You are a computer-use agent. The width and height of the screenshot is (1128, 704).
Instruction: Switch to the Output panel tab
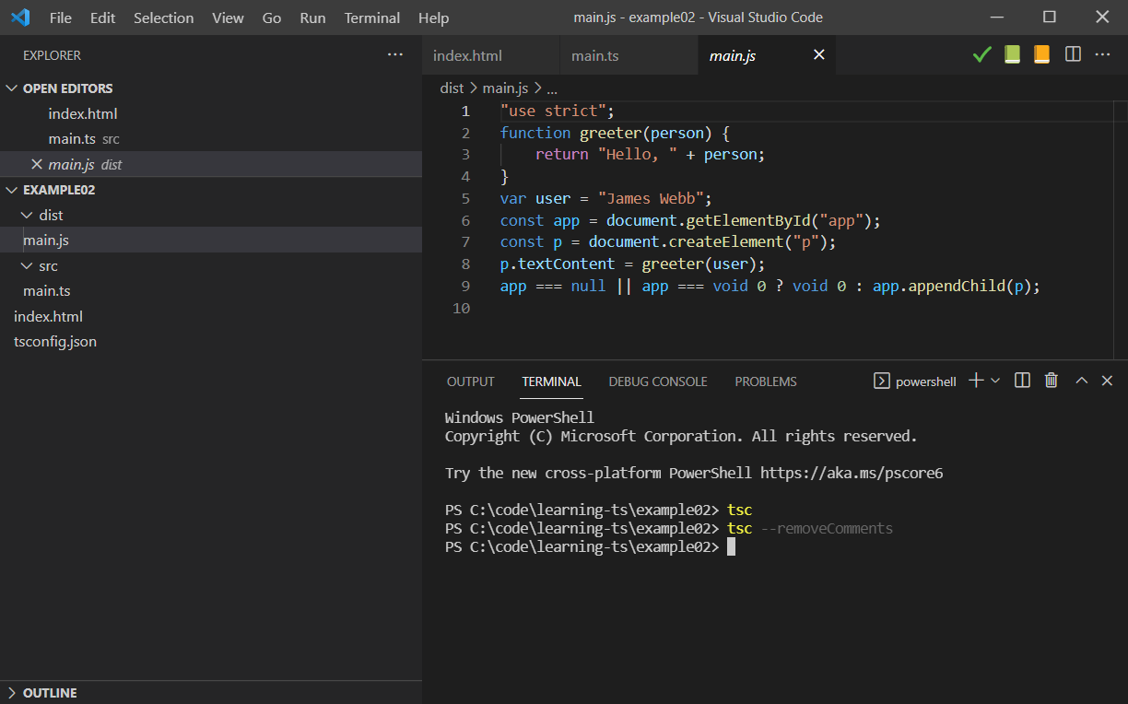coord(471,381)
